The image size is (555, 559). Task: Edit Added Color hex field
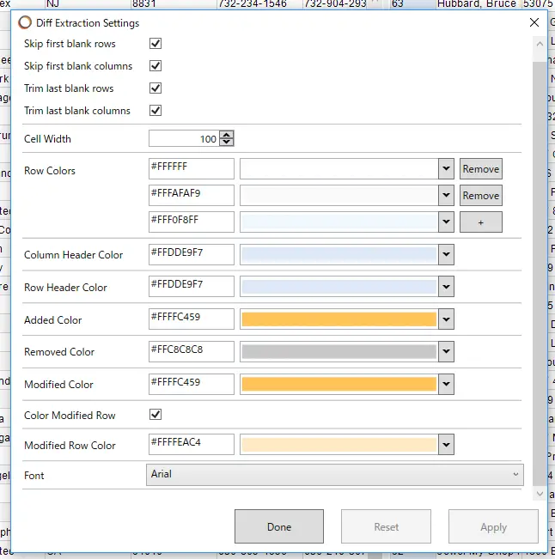[192, 319]
